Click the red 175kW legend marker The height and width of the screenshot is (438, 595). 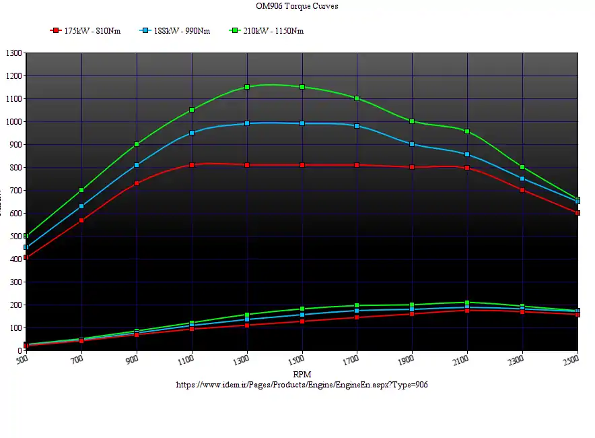click(x=57, y=31)
